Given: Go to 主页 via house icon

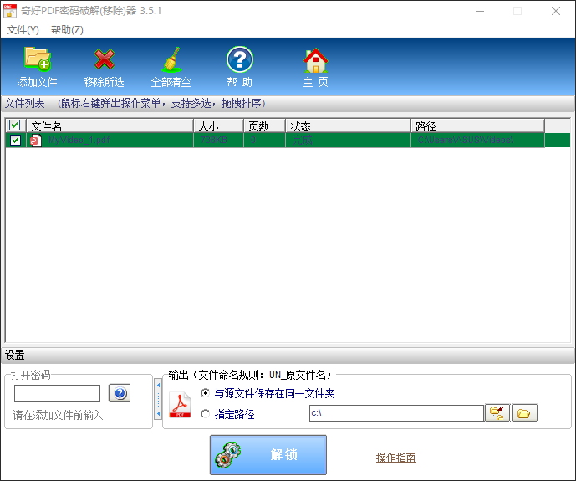Looking at the screenshot, I should point(315,60).
